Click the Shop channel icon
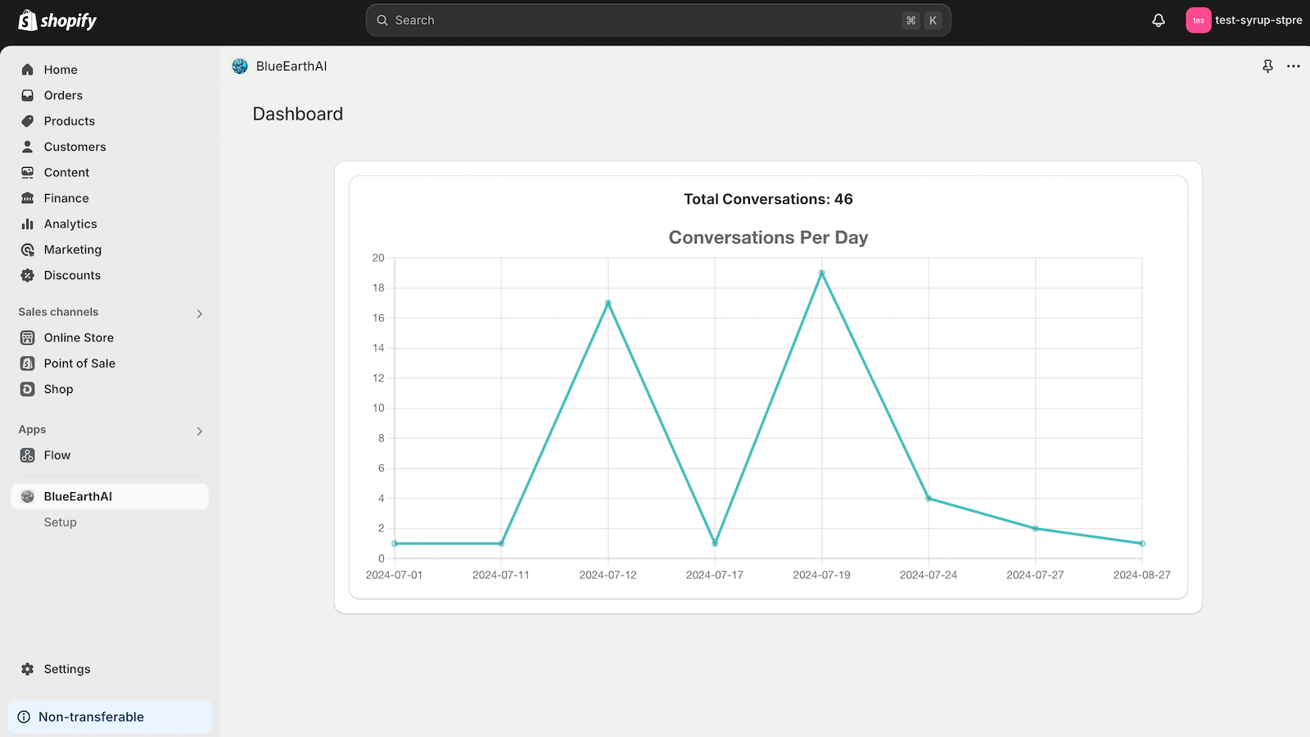Screen dimensions: 1310x737 (x=28, y=389)
